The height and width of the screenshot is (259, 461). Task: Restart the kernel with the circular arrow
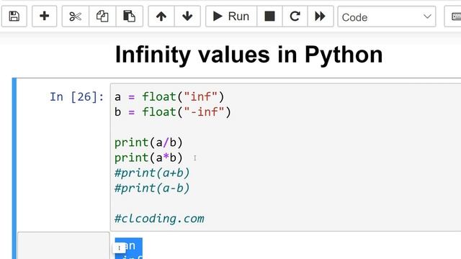click(x=295, y=16)
